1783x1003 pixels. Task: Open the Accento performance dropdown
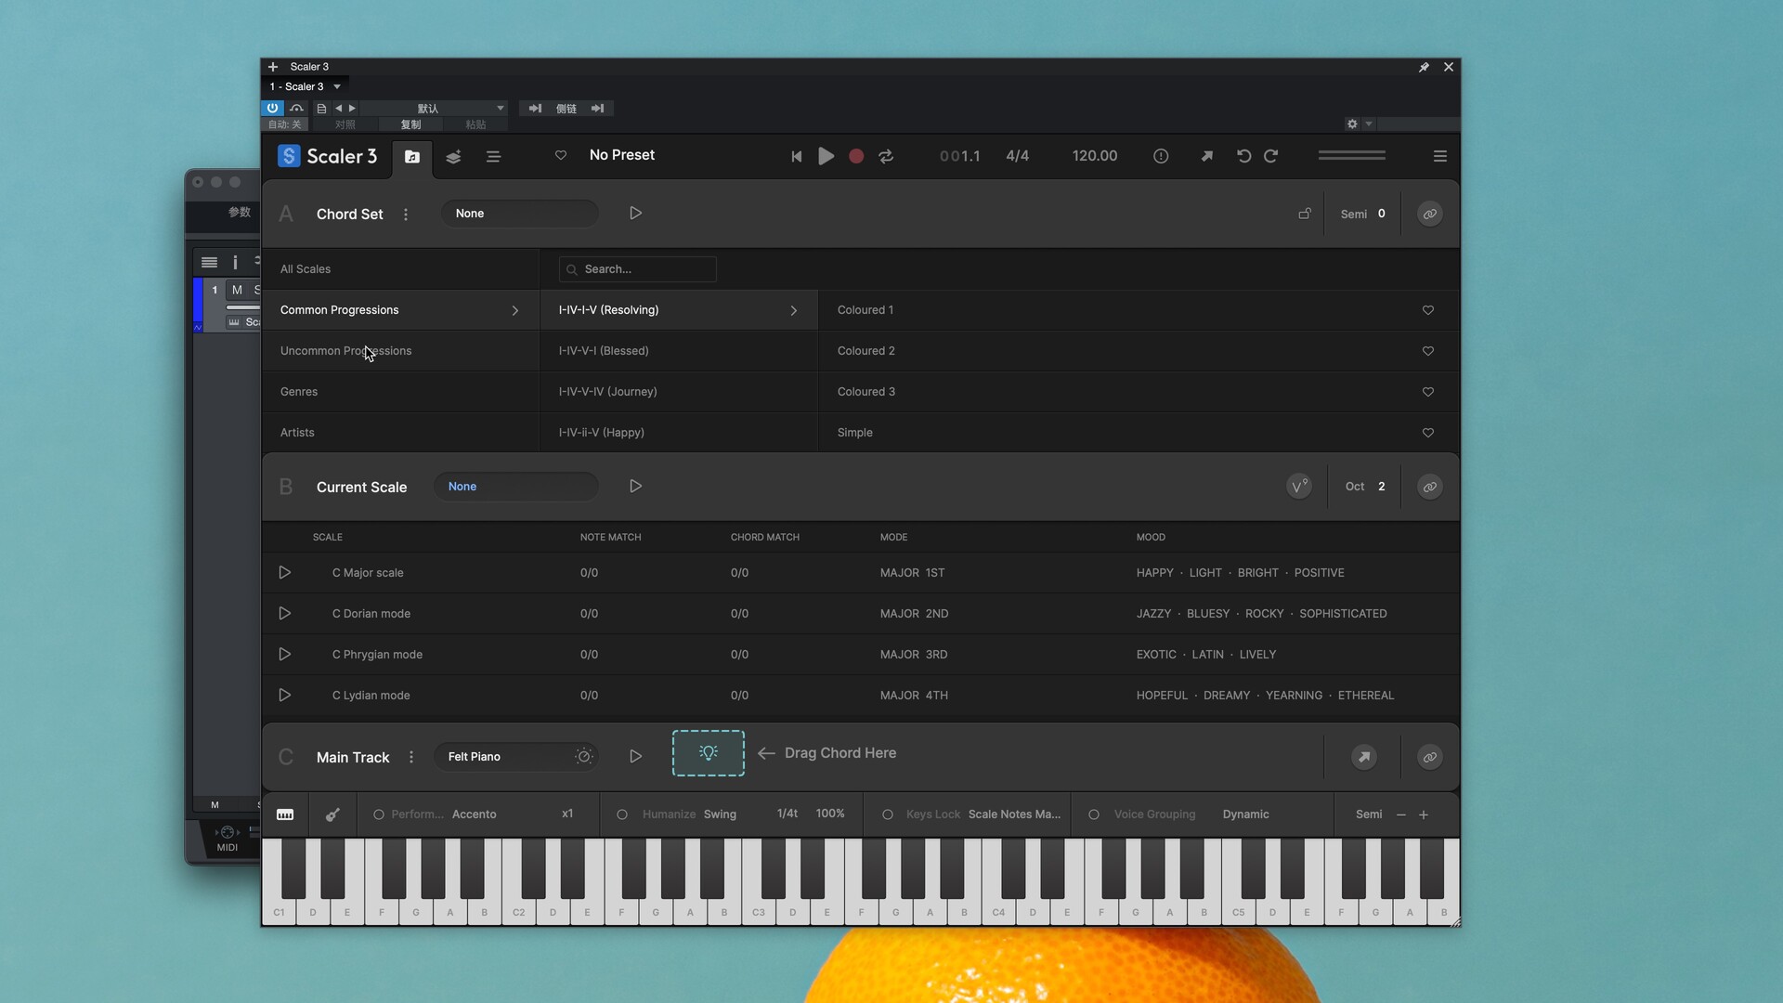[475, 814]
